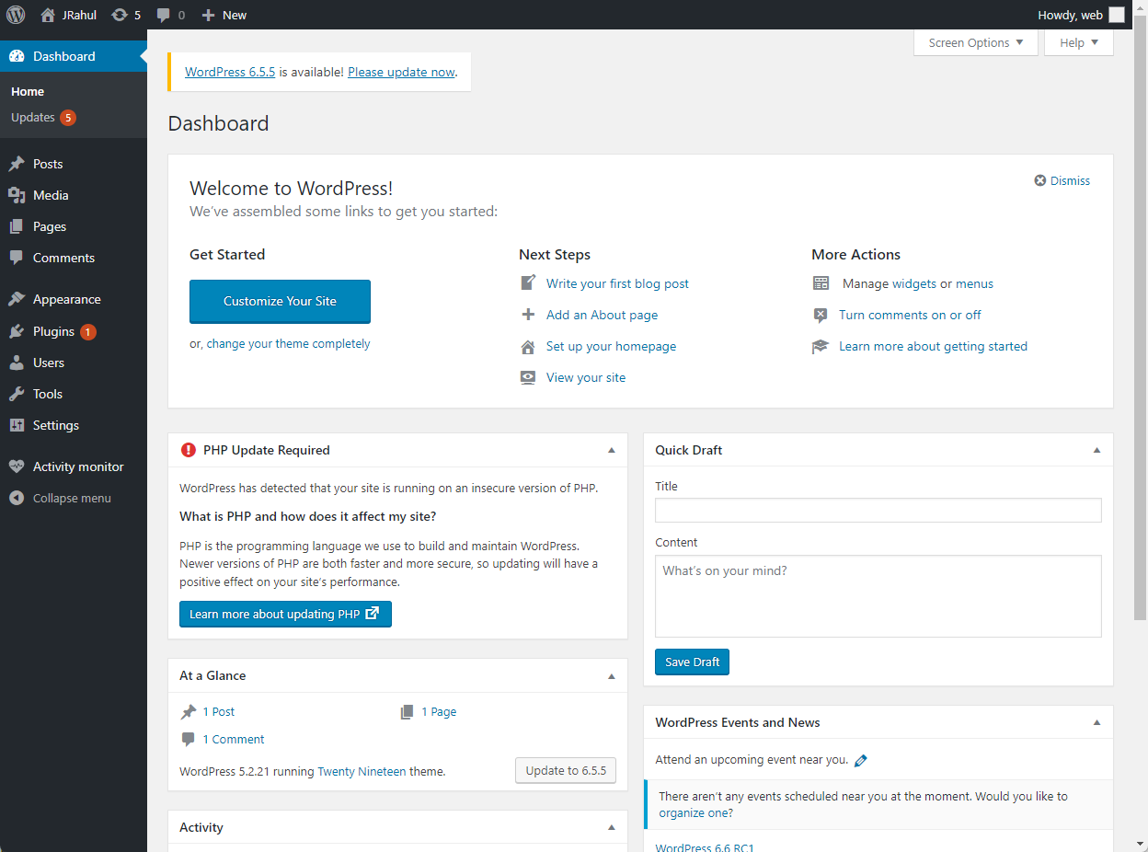This screenshot has width=1148, height=852.
Task: Open Plugins from the sidebar
Action: tap(53, 331)
